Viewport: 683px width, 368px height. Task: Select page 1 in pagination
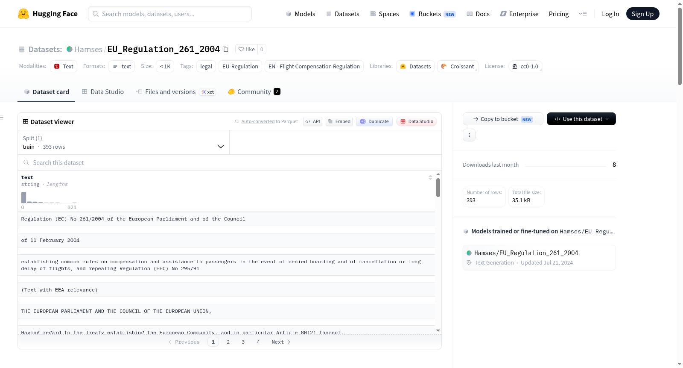(x=213, y=342)
